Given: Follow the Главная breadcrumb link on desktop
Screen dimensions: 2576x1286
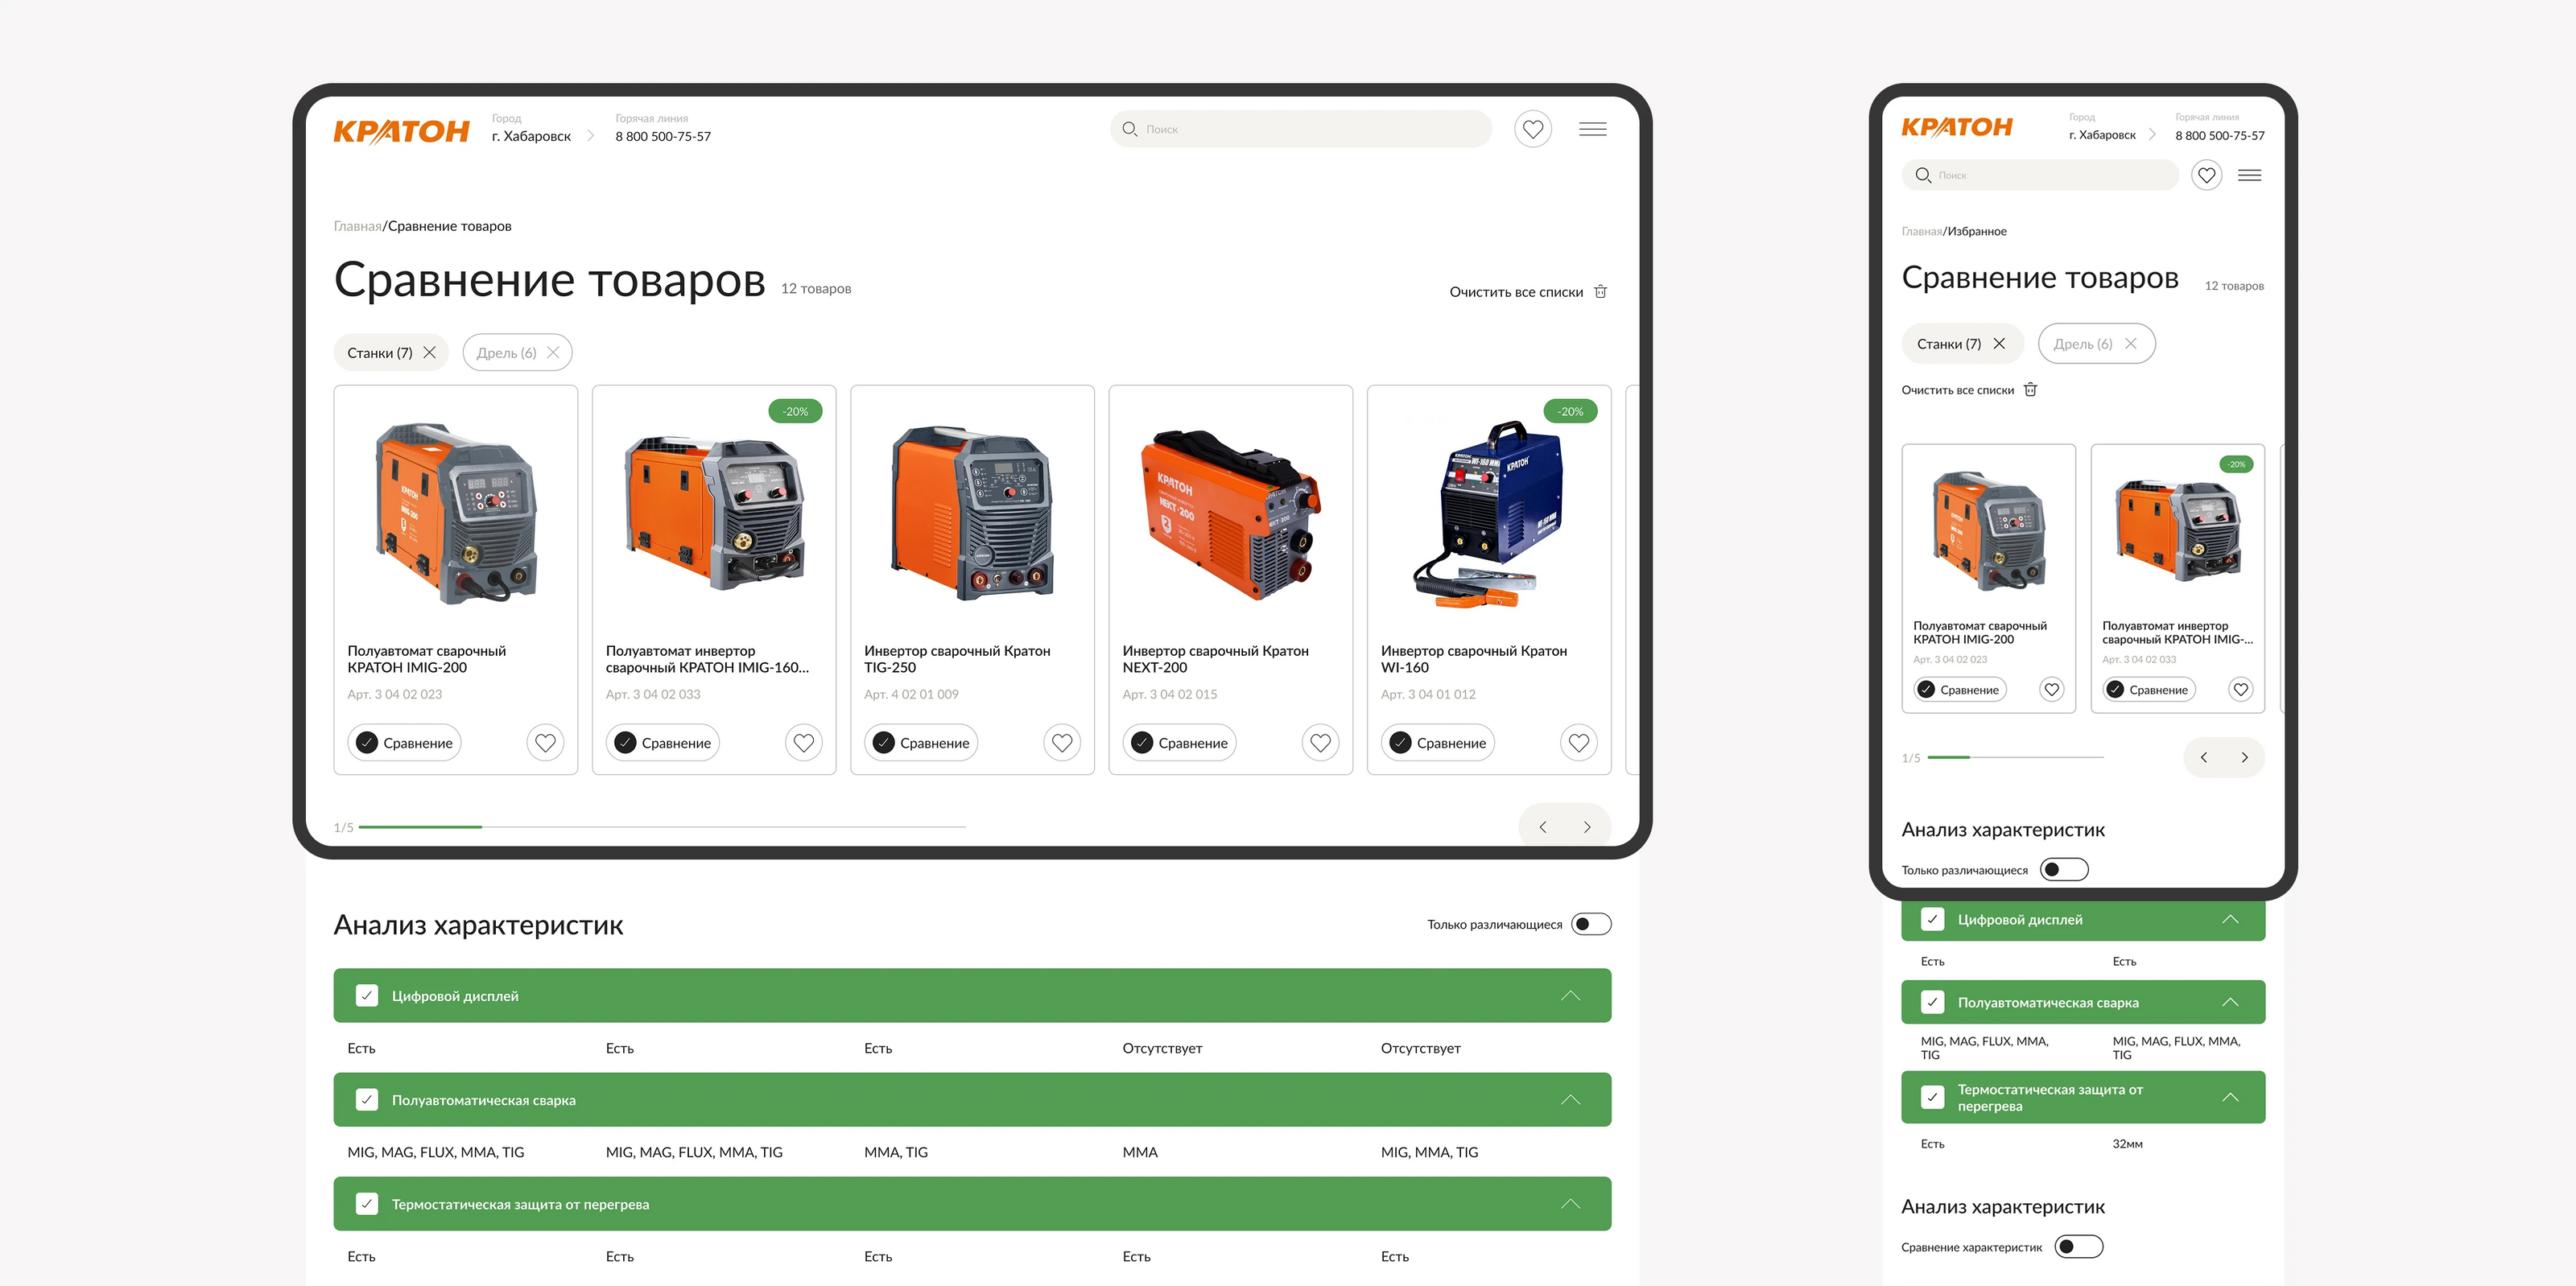Looking at the screenshot, I should click(x=357, y=226).
